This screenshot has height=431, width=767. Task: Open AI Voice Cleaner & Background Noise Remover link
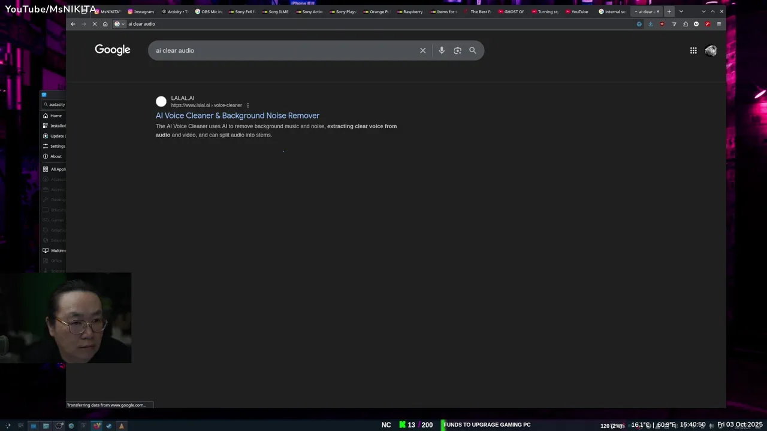coord(237,116)
